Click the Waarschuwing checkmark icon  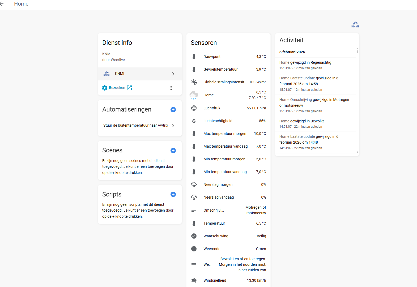tap(194, 236)
